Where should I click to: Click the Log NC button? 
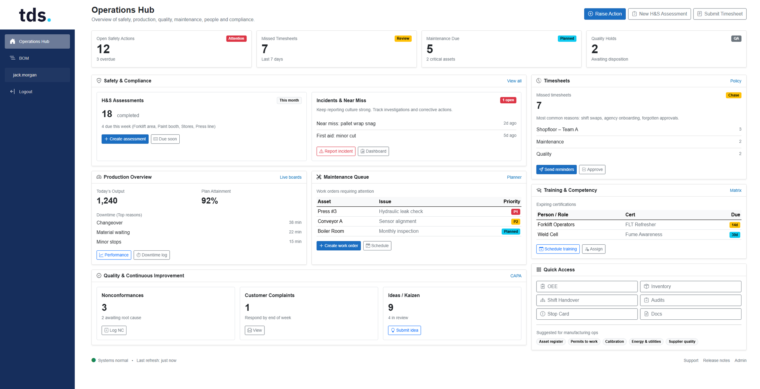click(x=114, y=330)
